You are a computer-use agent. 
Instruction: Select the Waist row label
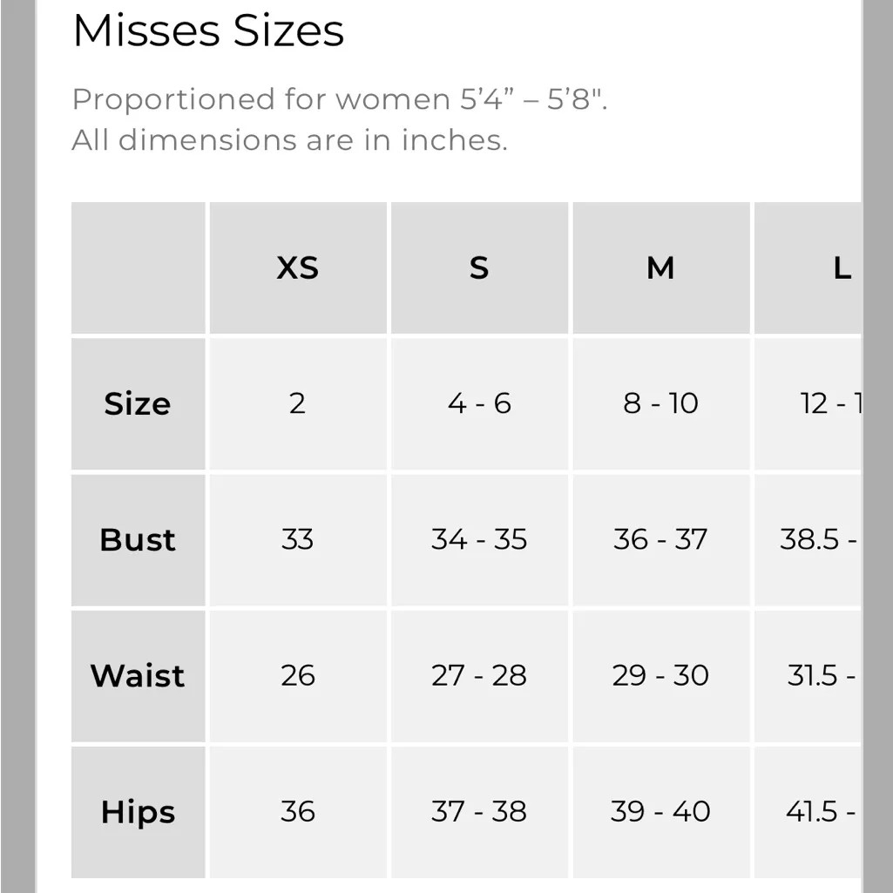(138, 675)
